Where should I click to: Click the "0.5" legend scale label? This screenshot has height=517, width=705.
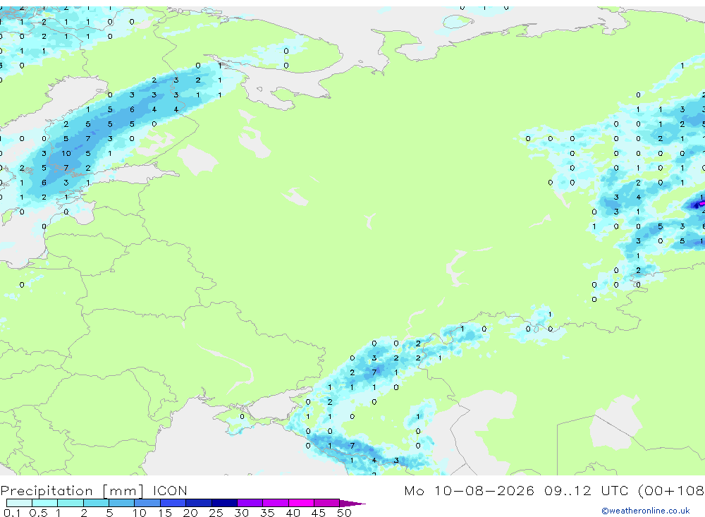coord(38,513)
